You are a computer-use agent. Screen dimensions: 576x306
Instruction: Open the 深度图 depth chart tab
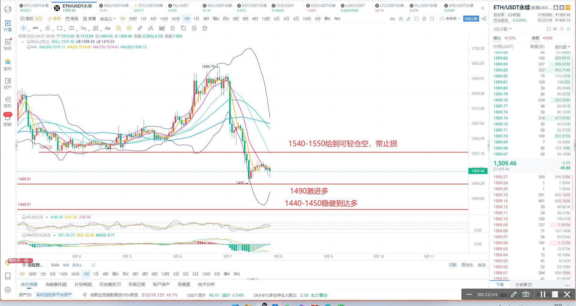pos(184,284)
